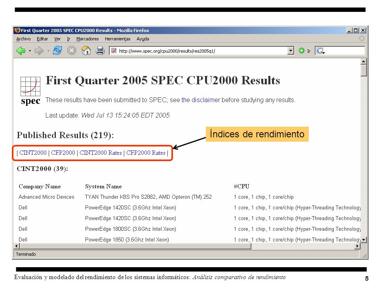Click 'TYAN Thunder K8S Pro S2882' system cell
380x285 pixels.
(148, 197)
